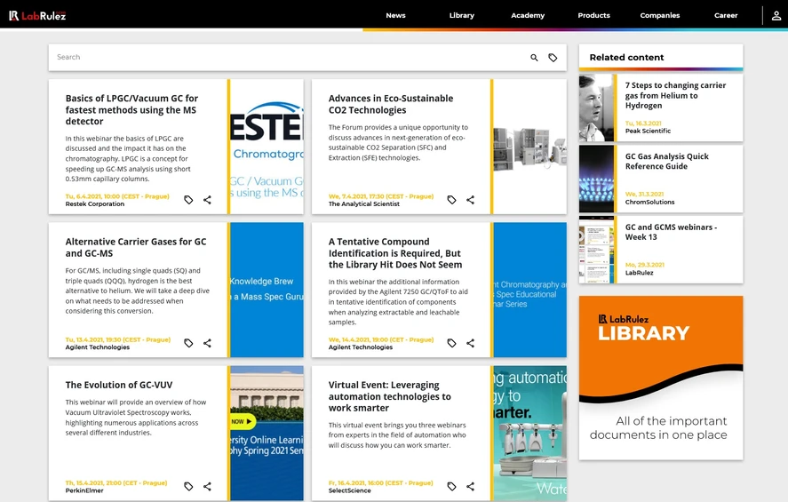Viewport: 788px width, 502px height.
Task: Click the Week 13 webinars thumbnail
Action: coord(596,250)
